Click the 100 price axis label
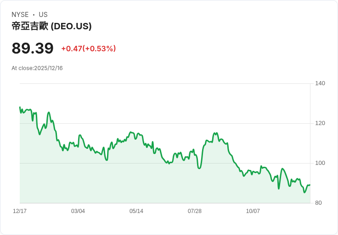Screen dimensions: 338x235 coord(320,163)
